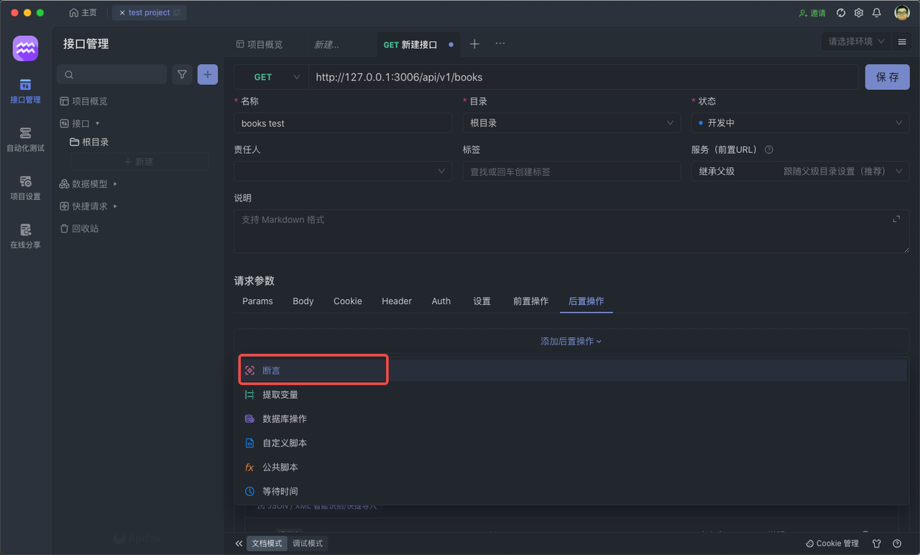920x555 pixels.
Task: Select 后置操作 tab
Action: [586, 301]
